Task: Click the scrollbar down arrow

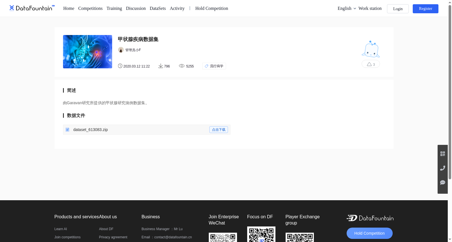Action: pos(450,239)
